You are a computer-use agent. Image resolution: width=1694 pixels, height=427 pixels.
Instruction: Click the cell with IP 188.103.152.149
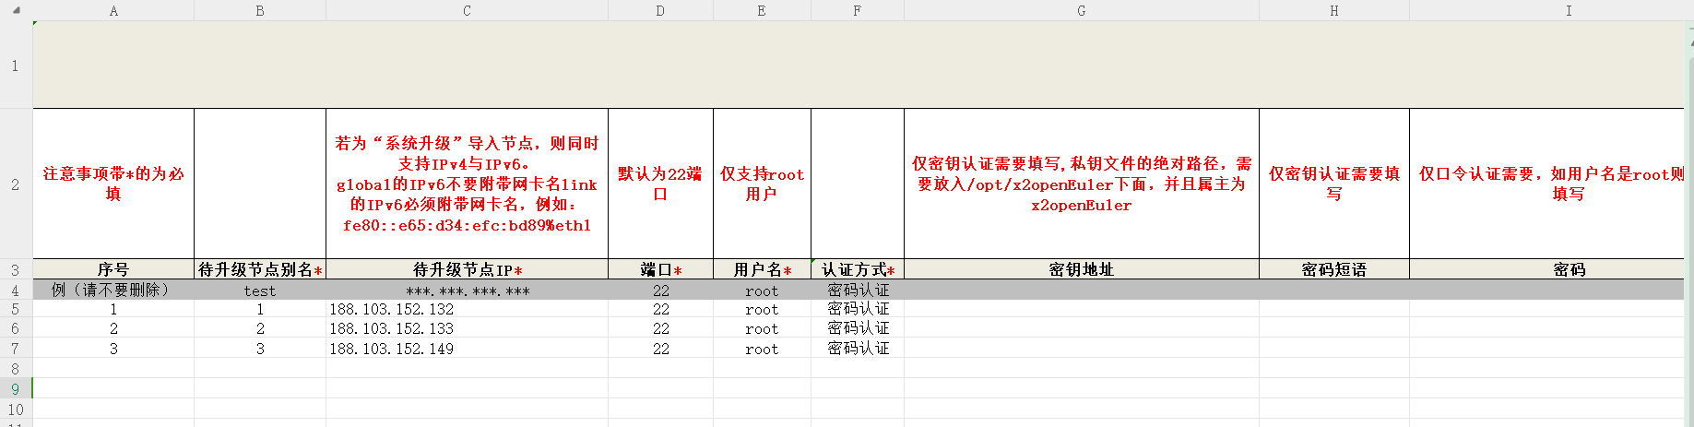point(467,349)
